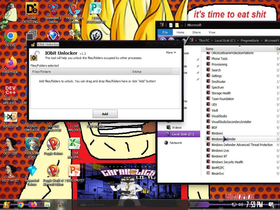Launch Firefox from the taskbar

point(34,205)
